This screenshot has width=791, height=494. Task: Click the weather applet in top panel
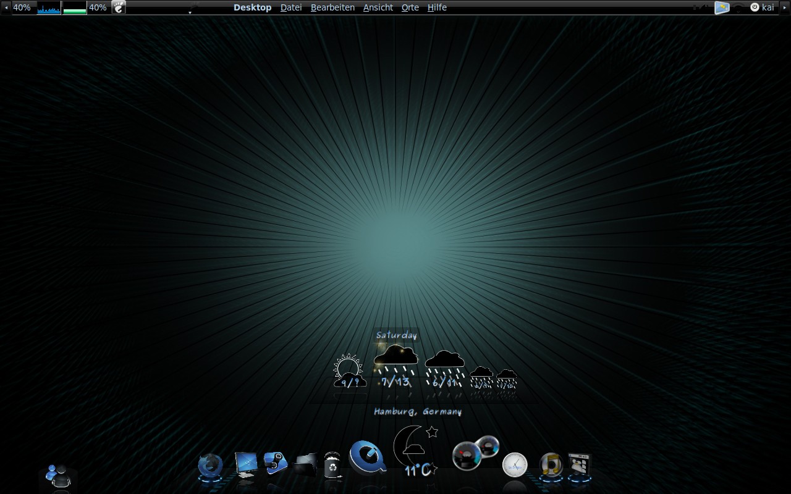coord(722,7)
